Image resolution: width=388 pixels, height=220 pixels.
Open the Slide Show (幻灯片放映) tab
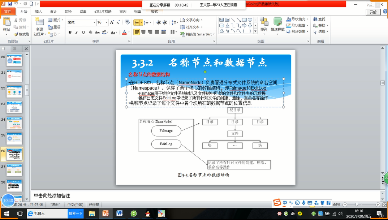point(103,12)
